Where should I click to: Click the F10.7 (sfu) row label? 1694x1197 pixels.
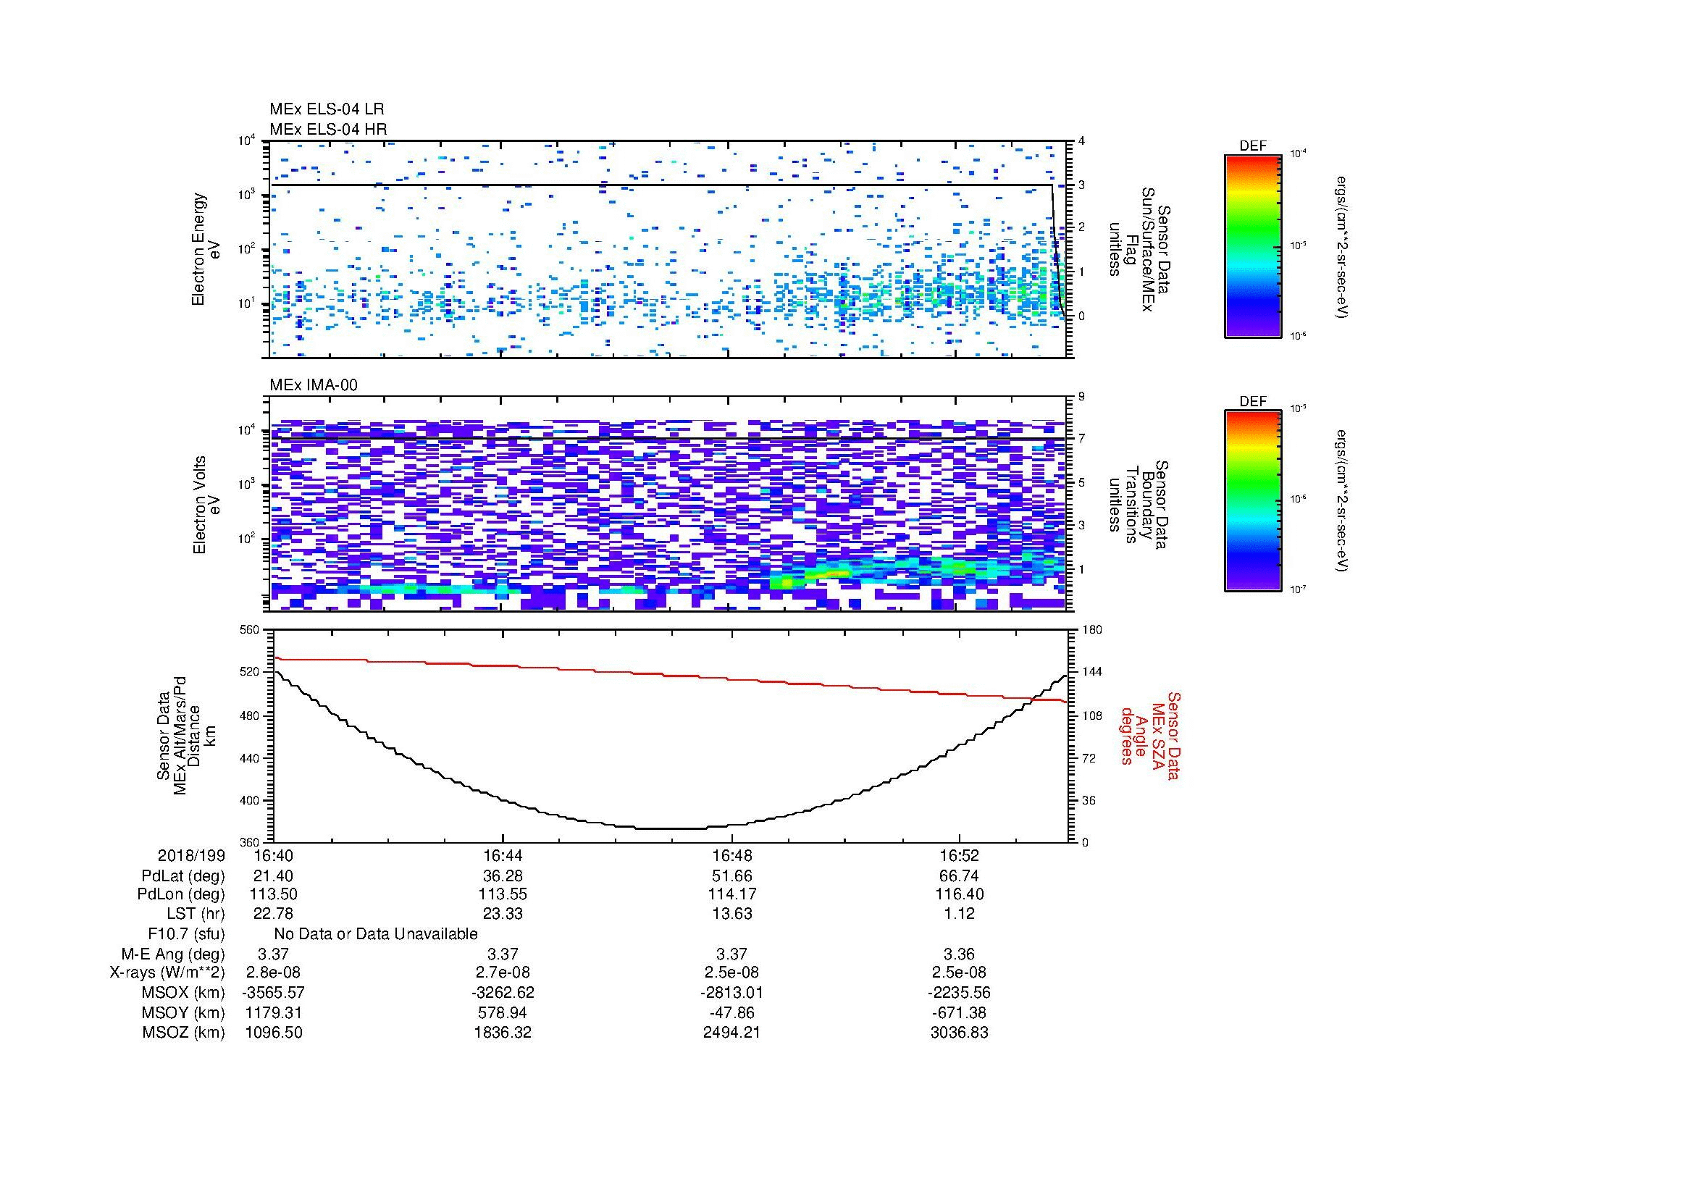pos(187,934)
